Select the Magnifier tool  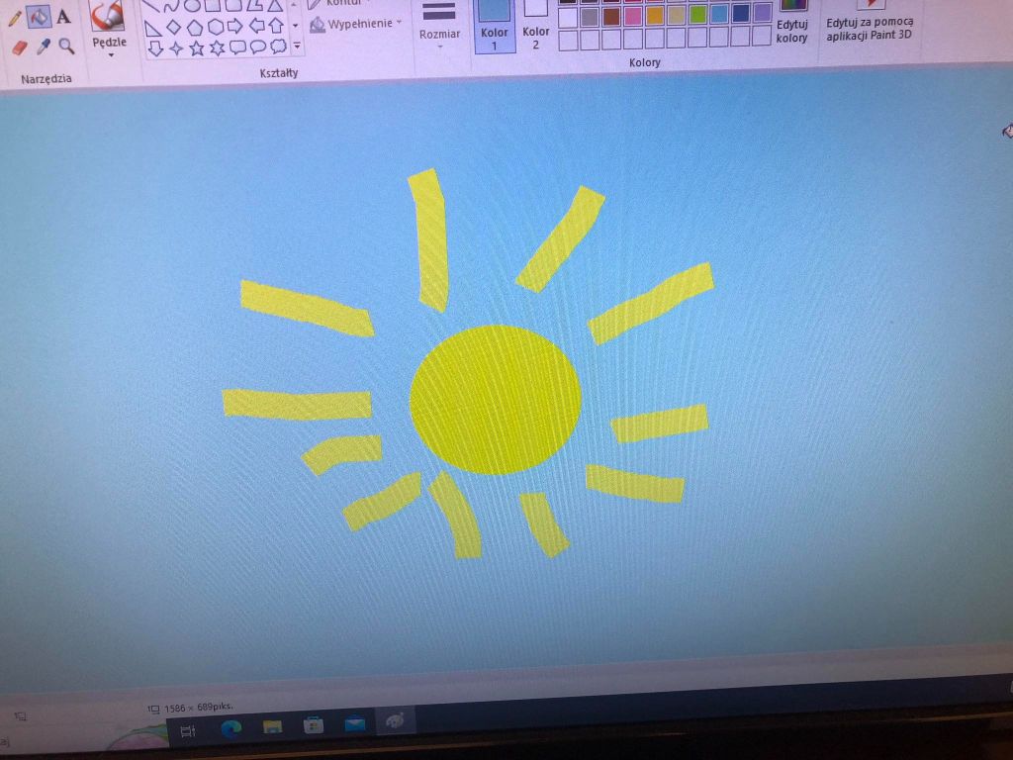(x=66, y=46)
